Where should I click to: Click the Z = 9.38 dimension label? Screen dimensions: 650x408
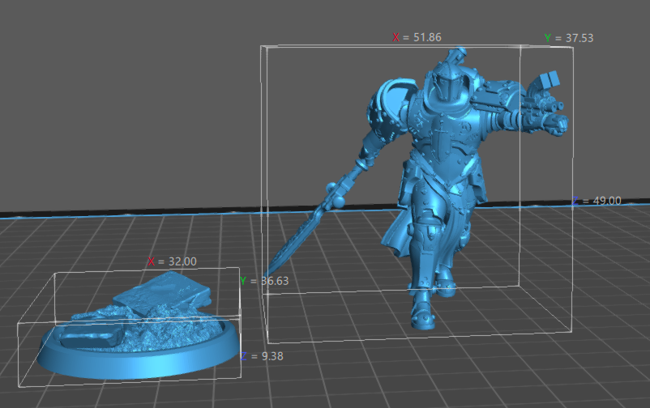tap(266, 355)
